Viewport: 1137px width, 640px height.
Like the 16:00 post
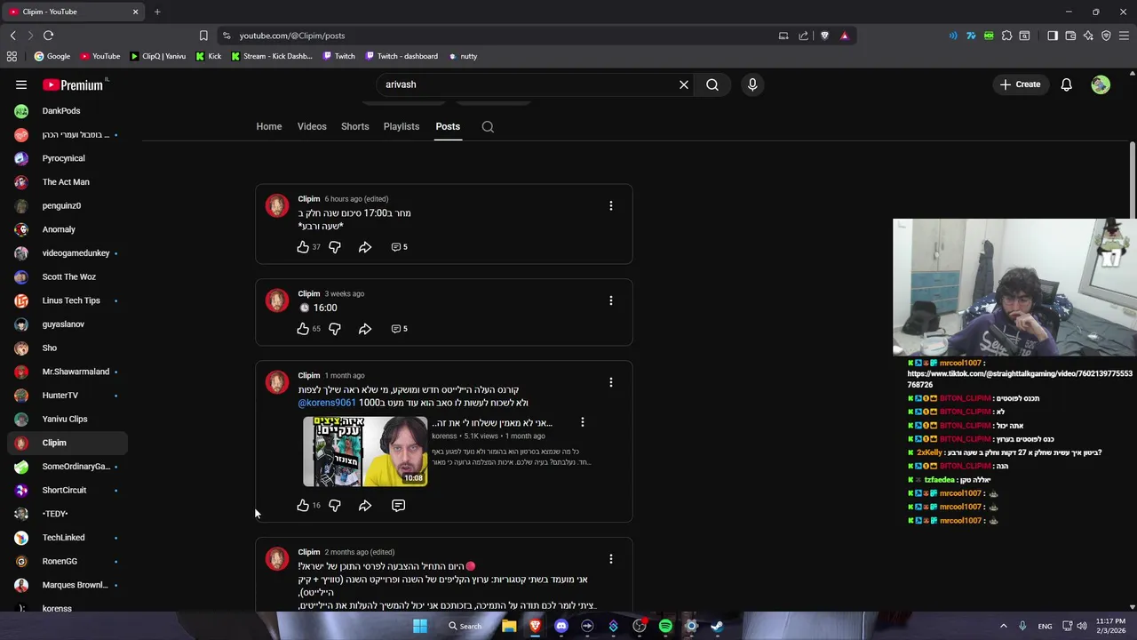tap(303, 329)
